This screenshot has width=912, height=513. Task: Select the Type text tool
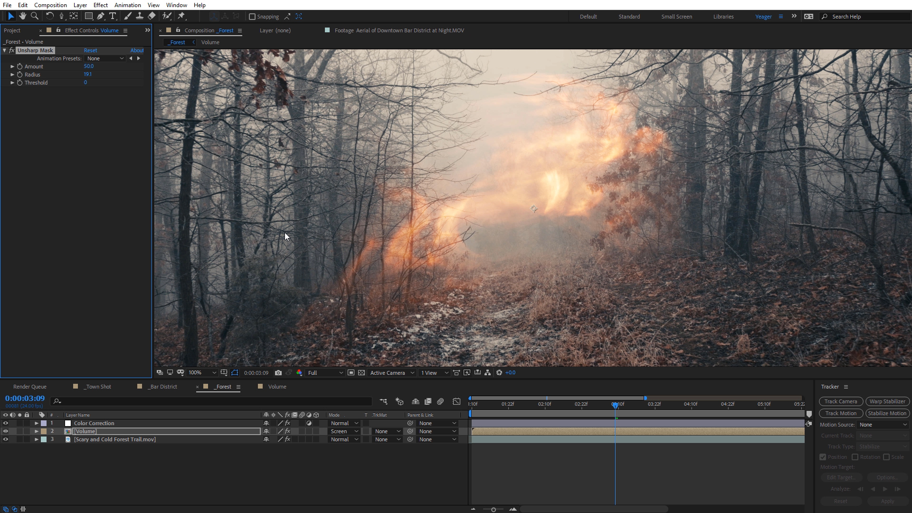(x=113, y=16)
